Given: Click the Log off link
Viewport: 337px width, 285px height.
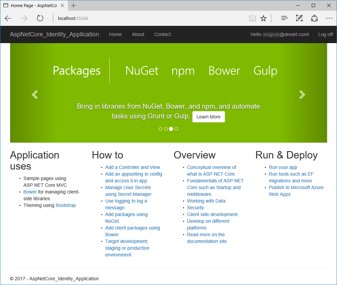Looking at the screenshot, I should click(325, 34).
